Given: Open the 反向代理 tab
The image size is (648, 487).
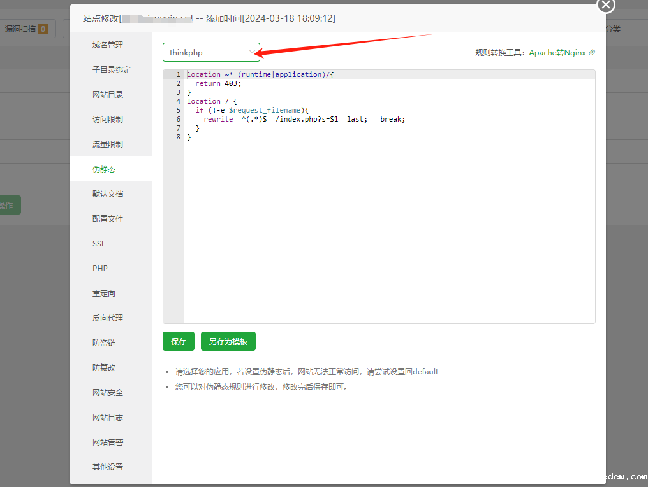Looking at the screenshot, I should pyautogui.click(x=108, y=318).
